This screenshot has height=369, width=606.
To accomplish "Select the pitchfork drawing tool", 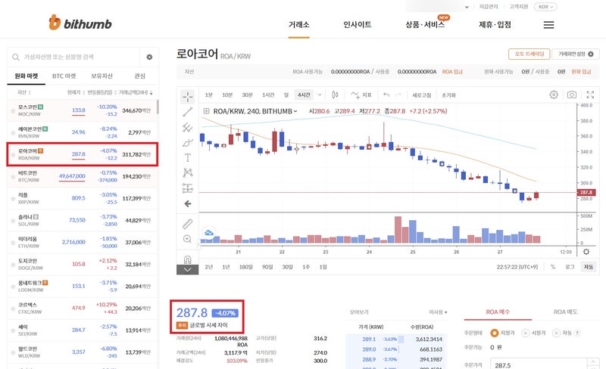I will pos(187,127).
